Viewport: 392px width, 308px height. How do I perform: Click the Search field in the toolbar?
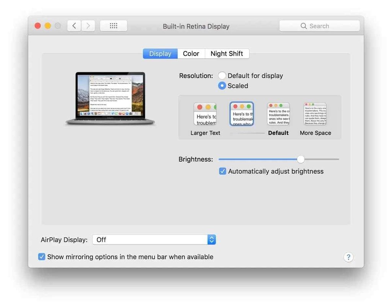(x=319, y=26)
